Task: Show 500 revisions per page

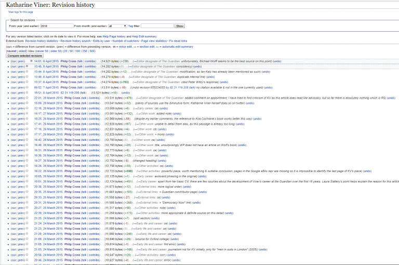Action: (92, 51)
